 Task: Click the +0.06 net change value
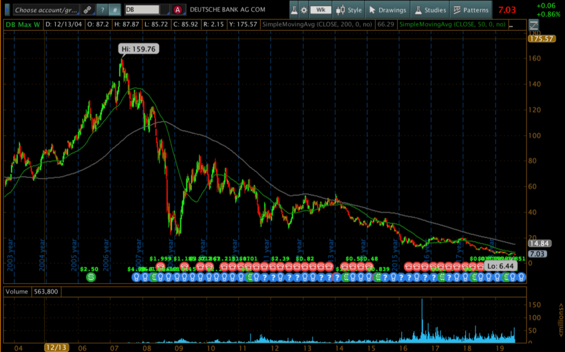click(x=546, y=6)
